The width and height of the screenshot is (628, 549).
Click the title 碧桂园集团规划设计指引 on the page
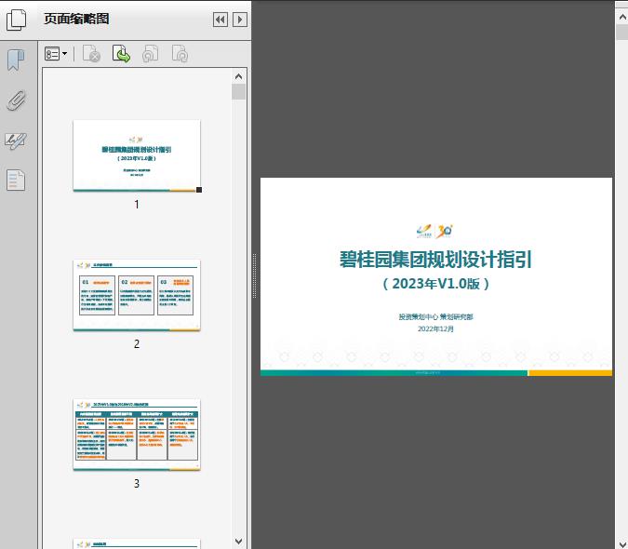pyautogui.click(x=435, y=260)
